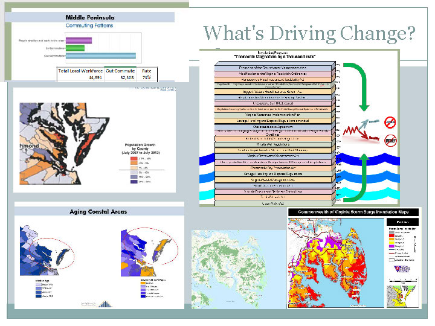435x326 pixels.
Task: Click the downward curving green arrow
Action: point(356,81)
